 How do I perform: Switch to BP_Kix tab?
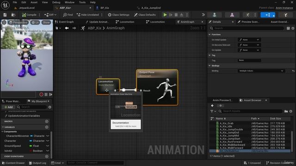(x=105, y=8)
